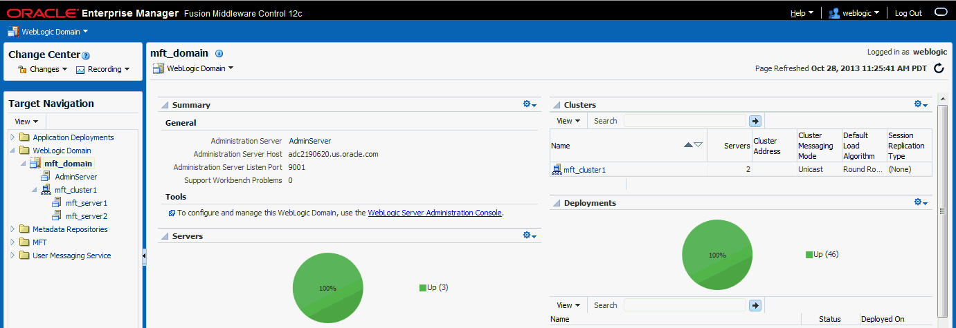Click the MFT folder icon
Screen dimensions: 956x328
point(24,242)
